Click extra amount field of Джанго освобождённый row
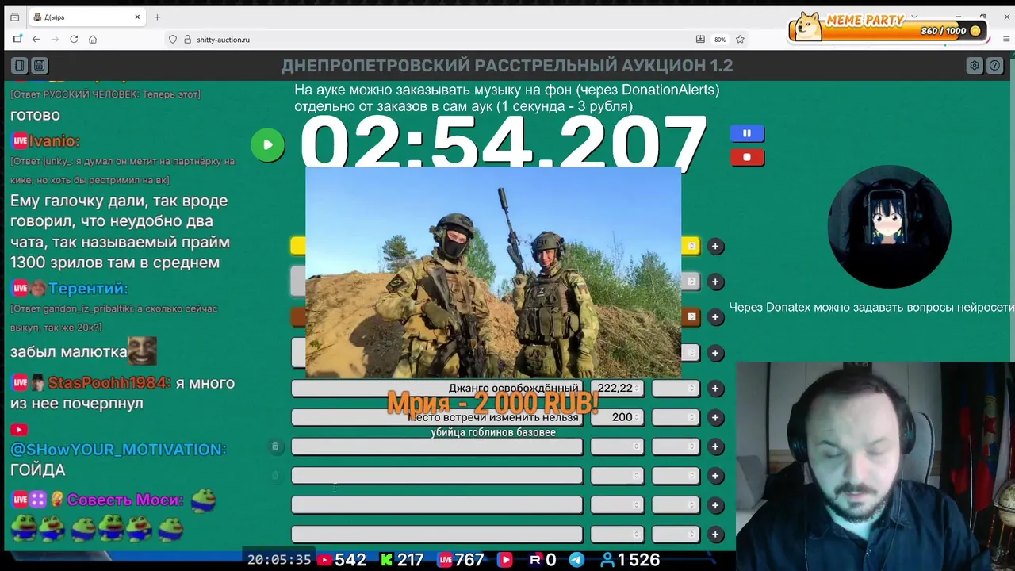Screen dimensions: 1015x571 click(676, 389)
